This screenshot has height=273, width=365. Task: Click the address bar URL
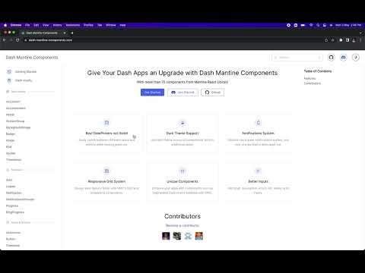tap(50, 40)
